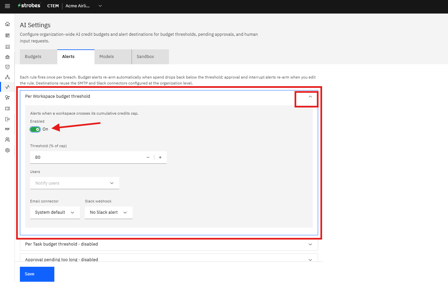This screenshot has width=448, height=282.
Task: Open the bug icon in sidebar
Action: [7, 57]
